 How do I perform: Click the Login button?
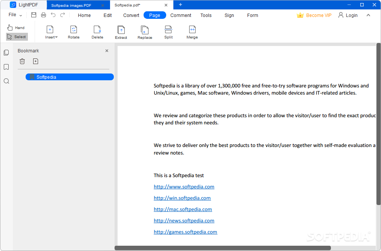click(x=348, y=15)
